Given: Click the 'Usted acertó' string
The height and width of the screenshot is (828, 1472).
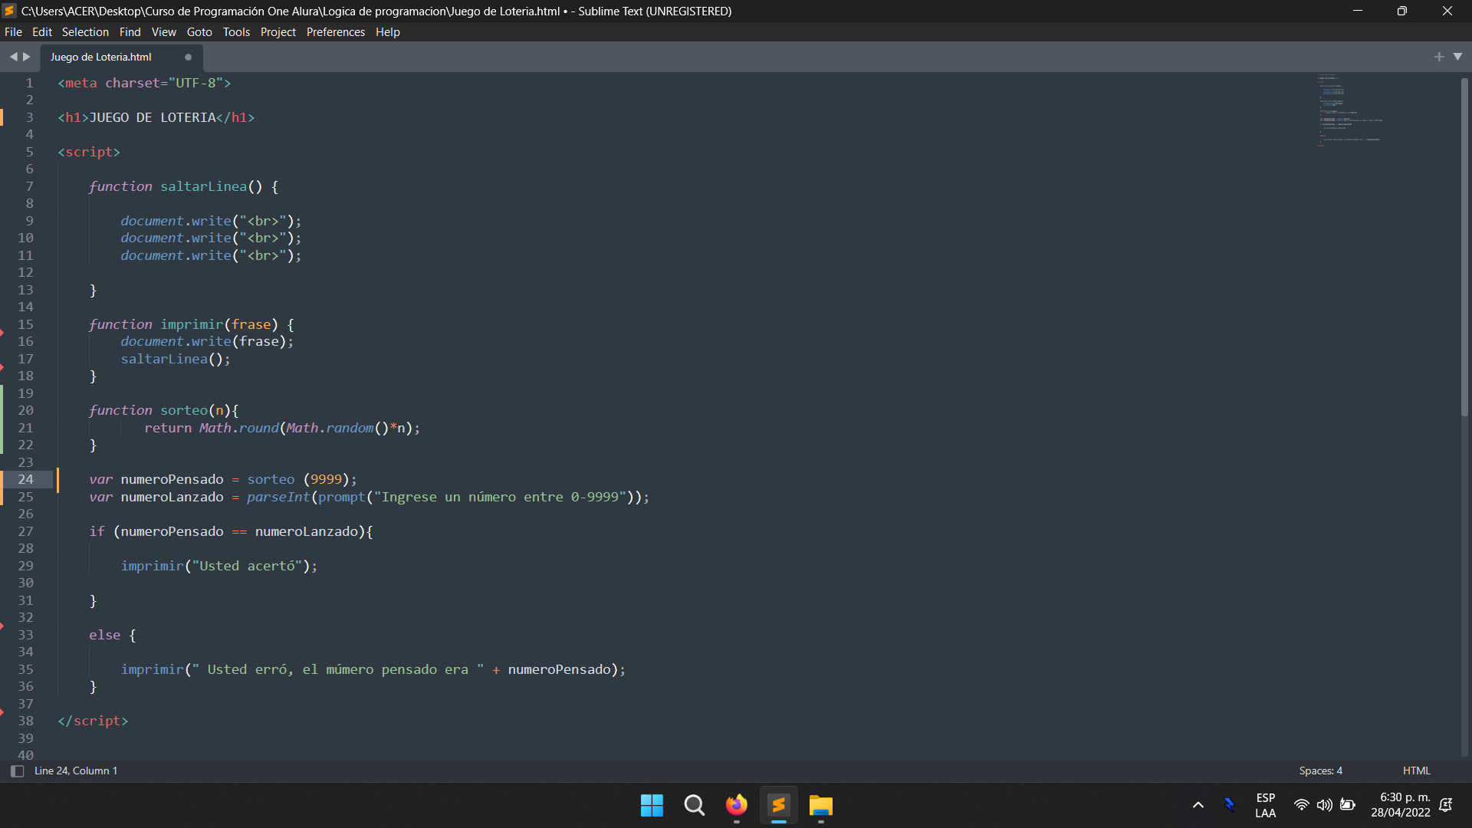Looking at the screenshot, I should 247,567.
